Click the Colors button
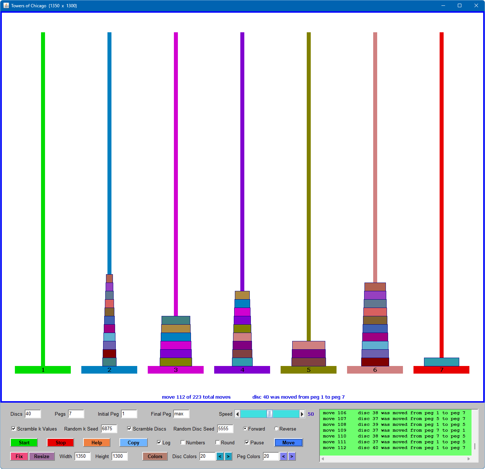This screenshot has width=485, height=469. (155, 456)
